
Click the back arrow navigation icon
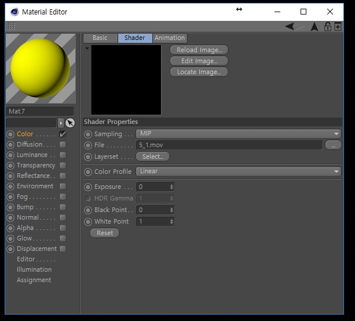[290, 27]
